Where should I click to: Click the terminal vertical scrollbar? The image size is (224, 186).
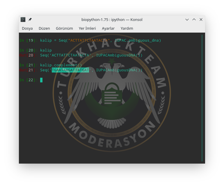[202, 98]
